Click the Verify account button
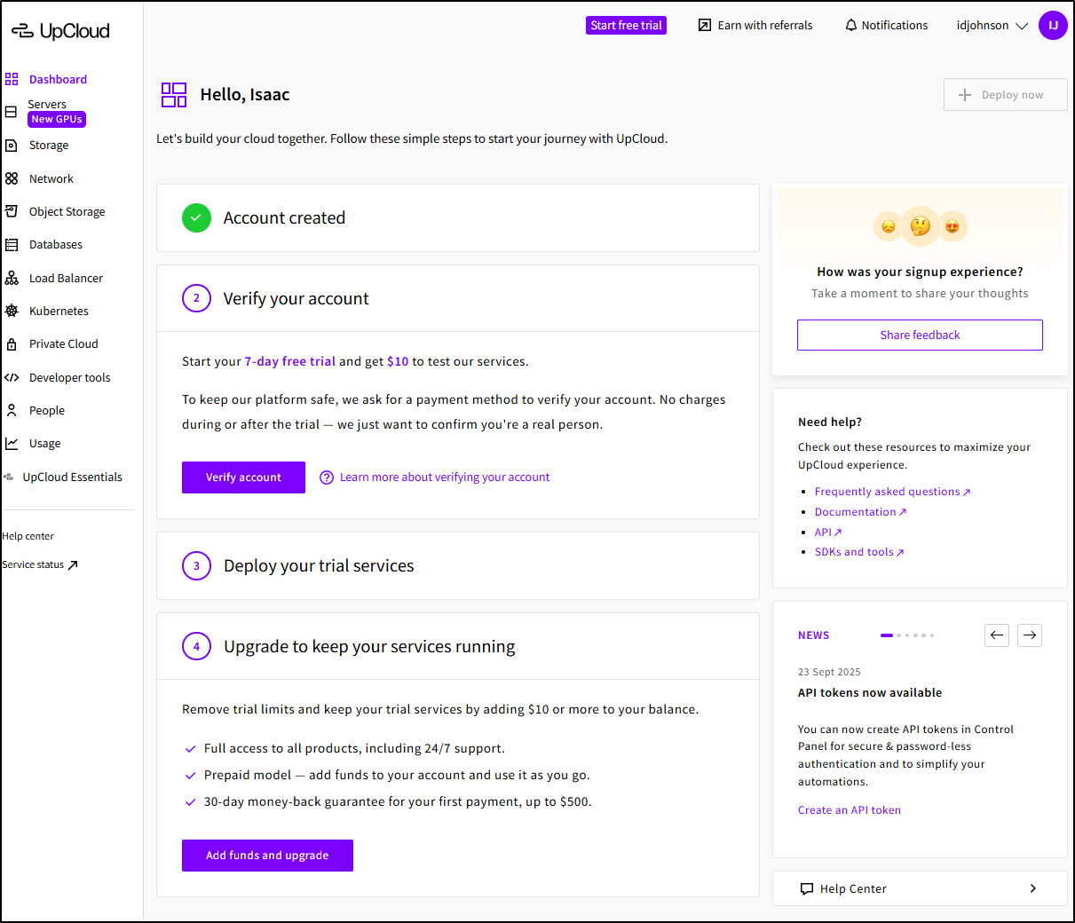Screen dimensions: 1075x923 pyautogui.click(x=243, y=477)
